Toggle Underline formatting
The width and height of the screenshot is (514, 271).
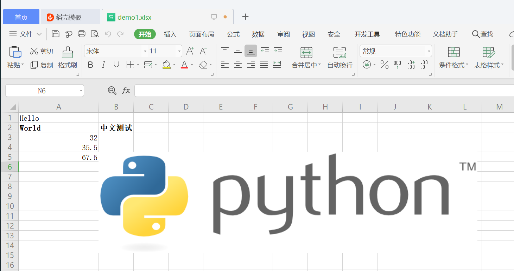point(116,65)
